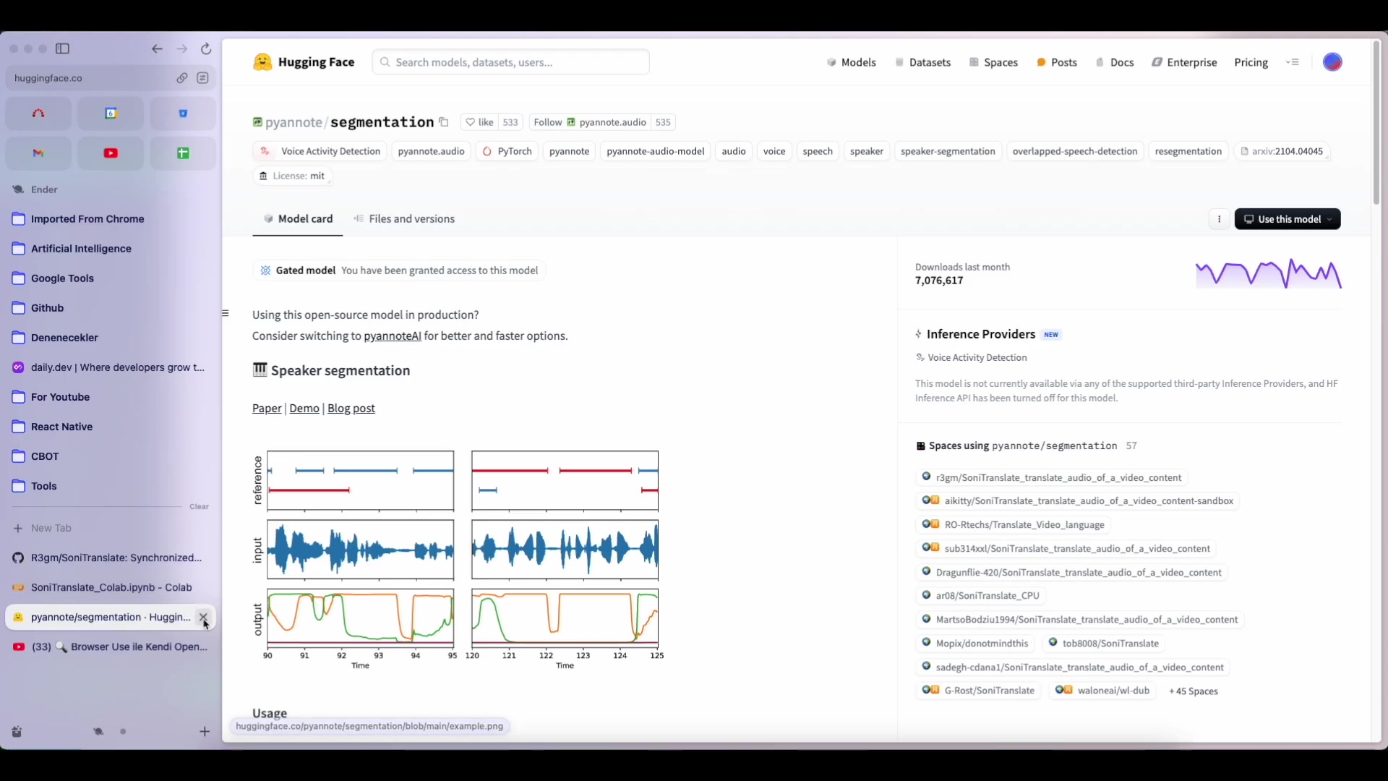This screenshot has height=781, width=1388.
Task: Open the daily.dev bookmark
Action: pos(111,367)
